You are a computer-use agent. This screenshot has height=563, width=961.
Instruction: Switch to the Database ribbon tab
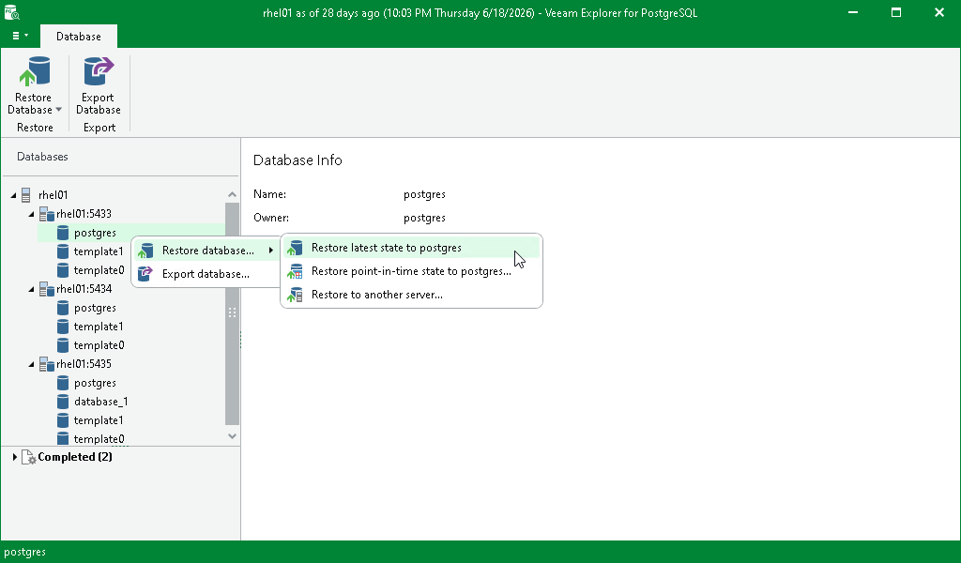point(79,37)
